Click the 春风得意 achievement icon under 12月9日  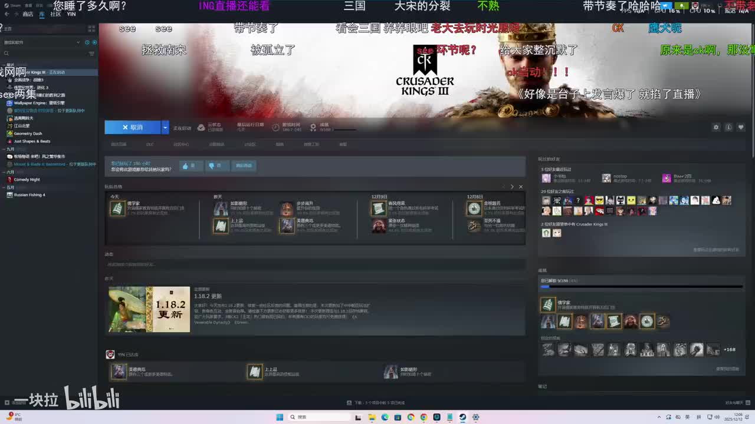click(379, 208)
